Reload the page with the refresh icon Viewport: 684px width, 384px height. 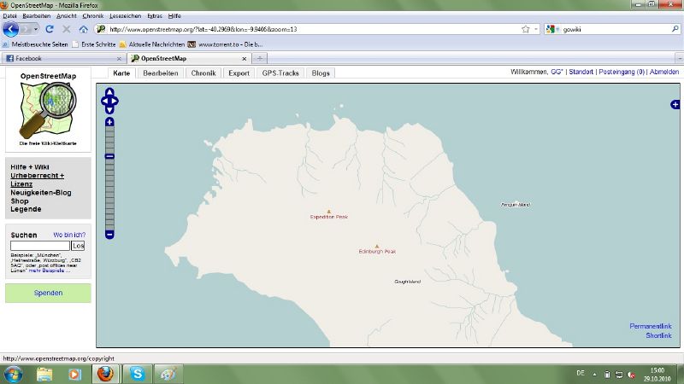click(50, 29)
